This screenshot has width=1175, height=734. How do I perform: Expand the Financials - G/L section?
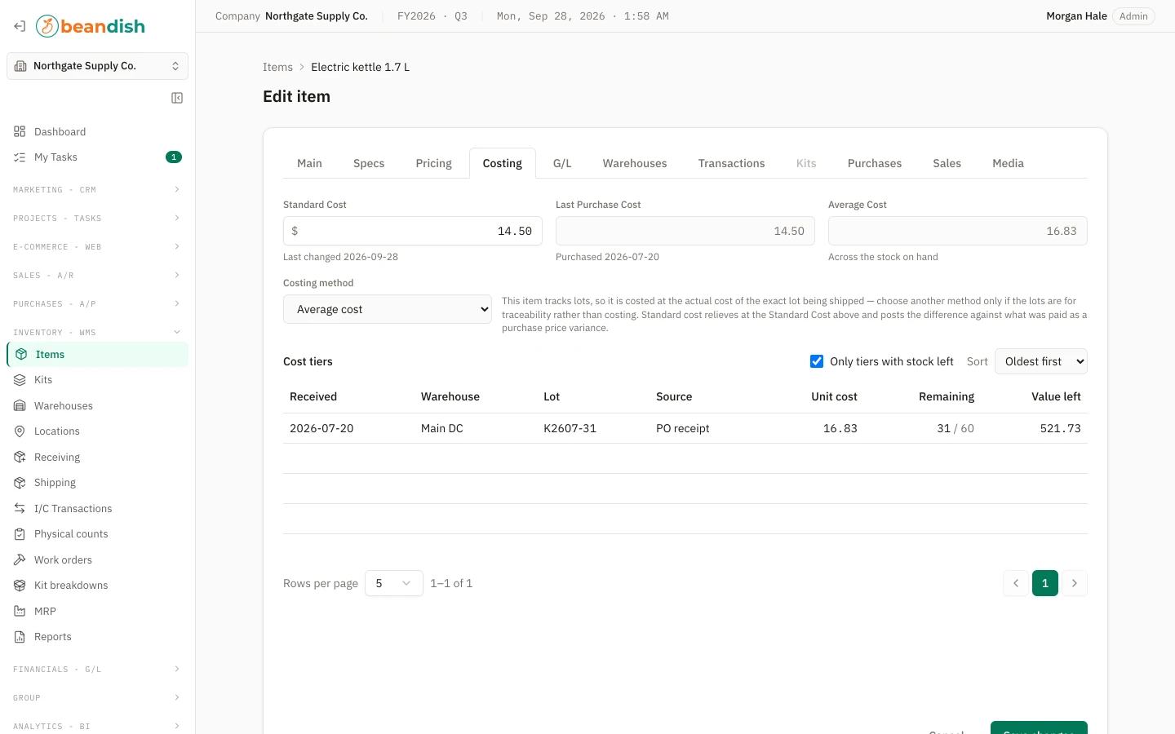click(x=97, y=669)
